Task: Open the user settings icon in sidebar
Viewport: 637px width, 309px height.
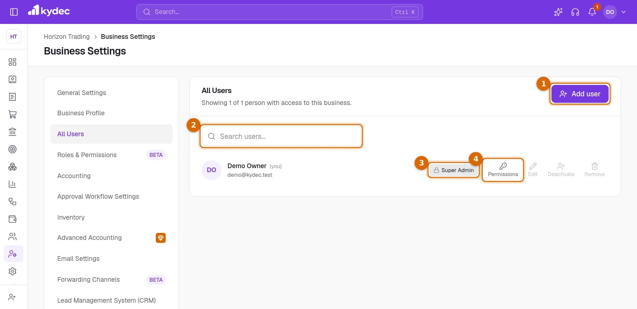Action: point(14,254)
